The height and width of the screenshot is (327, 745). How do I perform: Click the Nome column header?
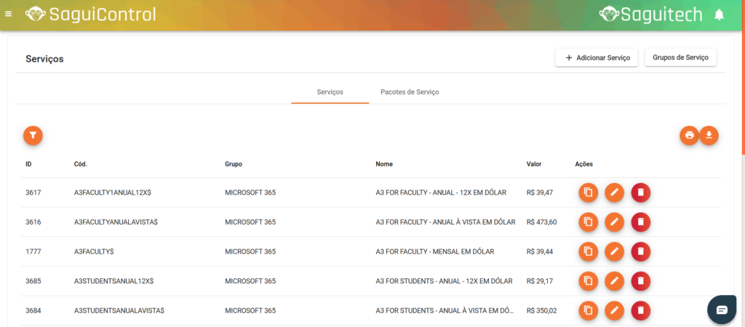(x=384, y=163)
